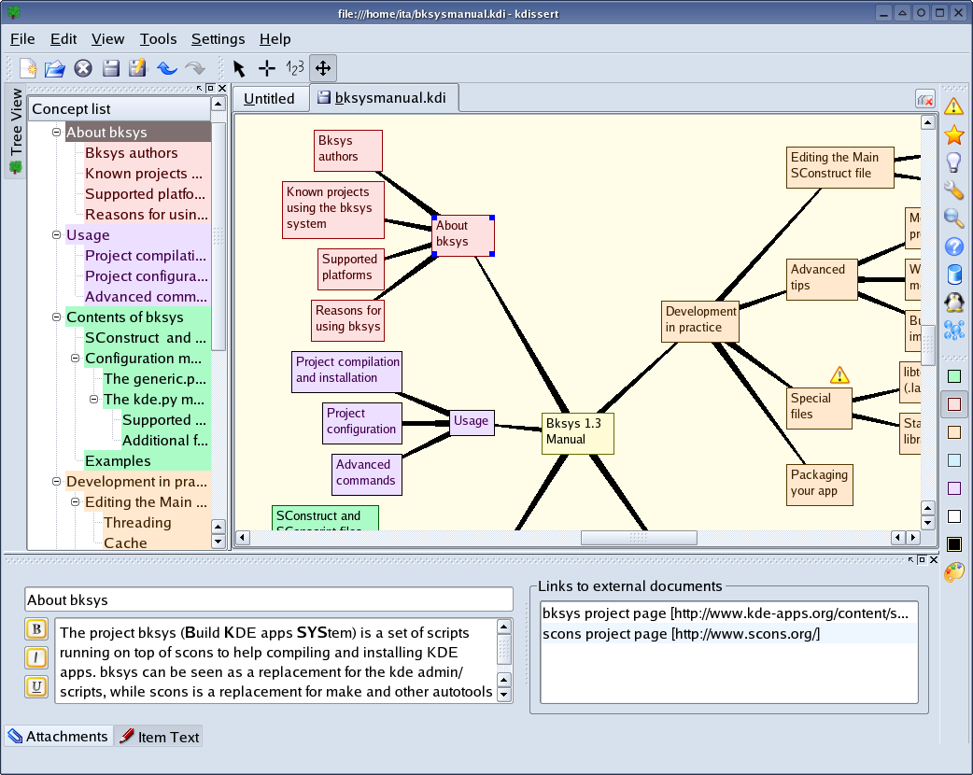Image resolution: width=973 pixels, height=775 pixels.
Task: Save the document with the floppy disk icon
Action: coord(110,68)
